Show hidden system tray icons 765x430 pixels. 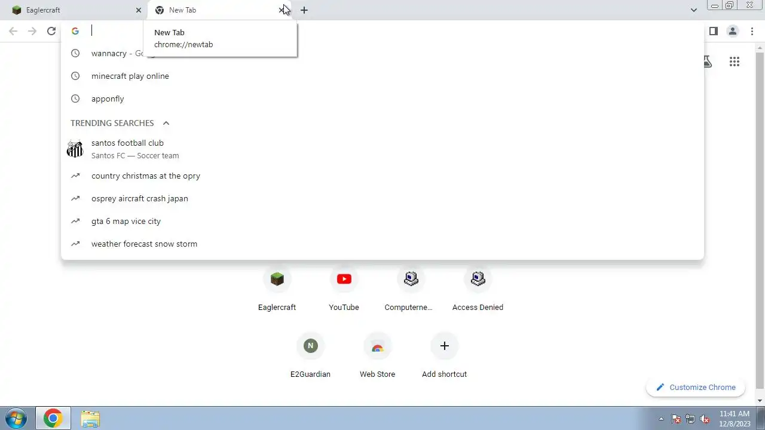point(661,419)
